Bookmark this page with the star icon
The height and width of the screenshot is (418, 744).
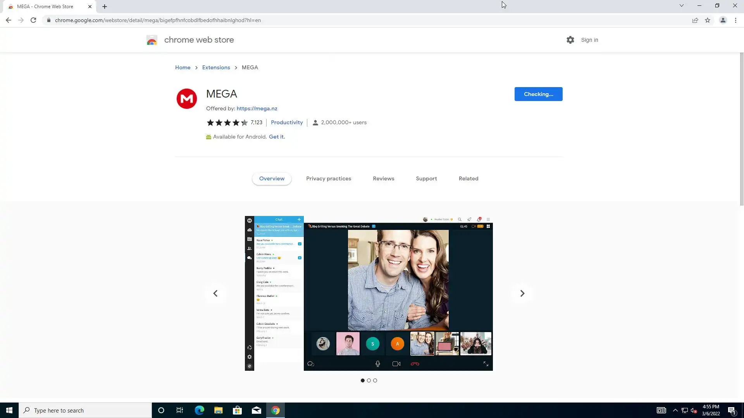(708, 20)
